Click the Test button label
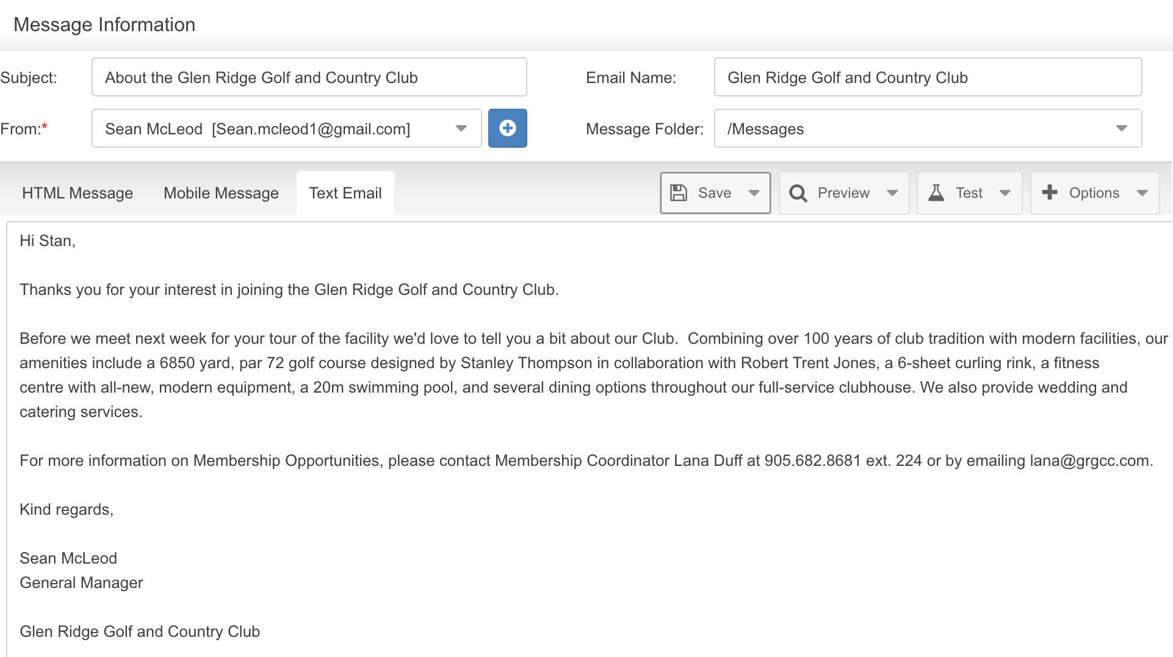The width and height of the screenshot is (1173, 657). point(969,193)
